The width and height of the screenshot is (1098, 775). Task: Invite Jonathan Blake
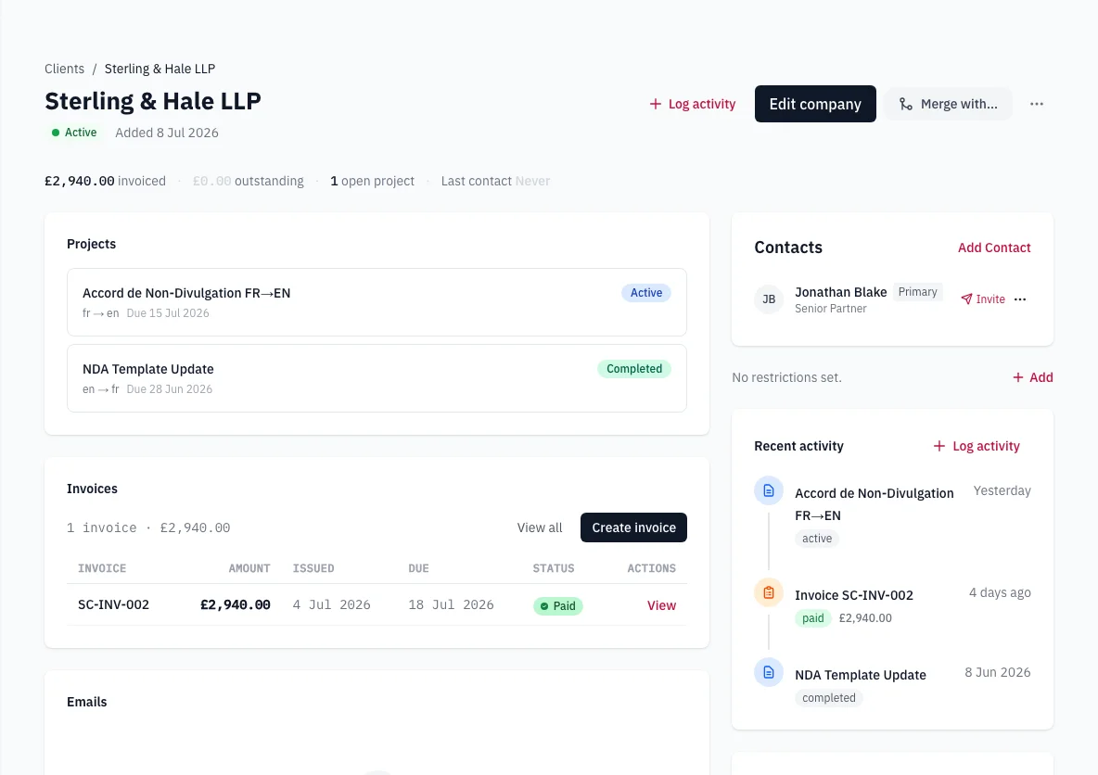[983, 299]
